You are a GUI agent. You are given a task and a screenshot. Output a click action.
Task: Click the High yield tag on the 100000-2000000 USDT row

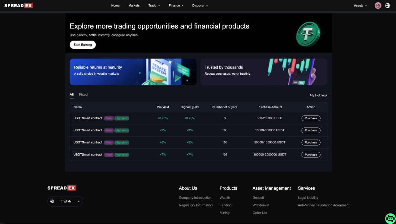pyautogui.click(x=122, y=155)
